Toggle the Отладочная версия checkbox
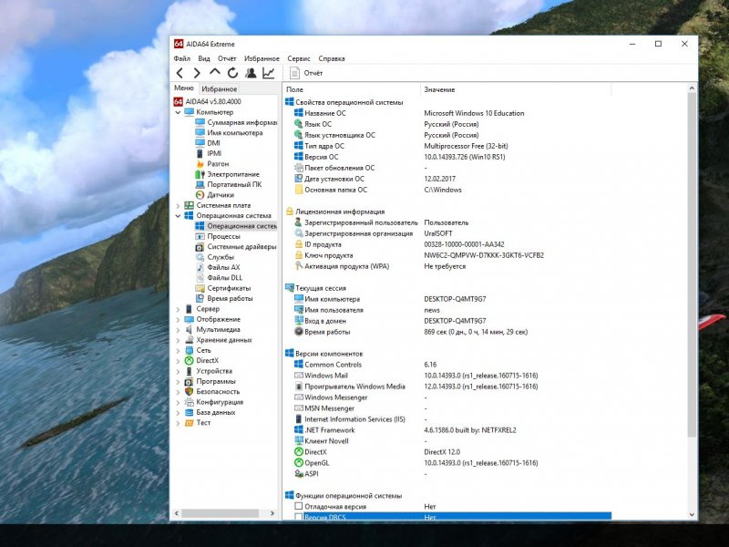This screenshot has height=547, width=729. point(299,506)
